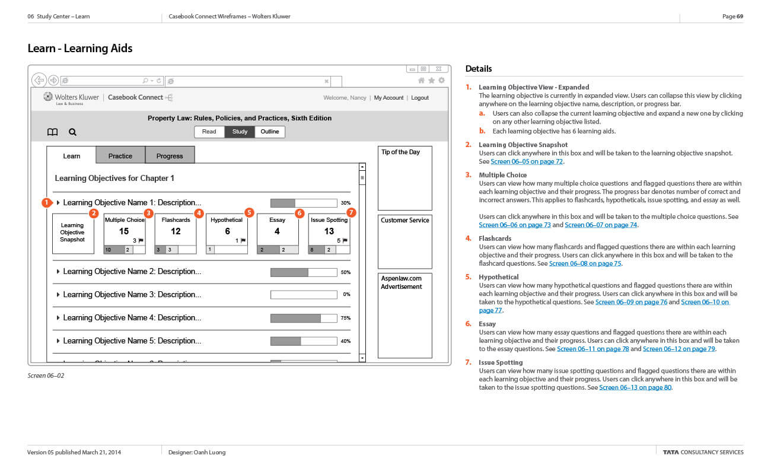Click the Tip of the Day panel
The height and width of the screenshot is (468, 771).
click(x=405, y=178)
